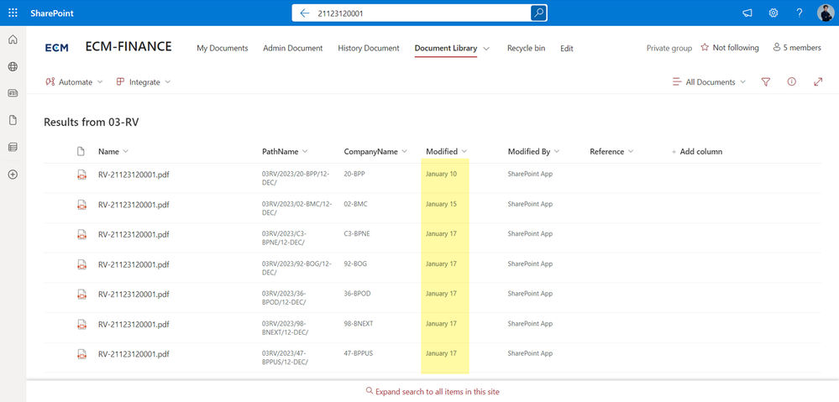
Task: Select the Document Library tab
Action: [x=446, y=48]
